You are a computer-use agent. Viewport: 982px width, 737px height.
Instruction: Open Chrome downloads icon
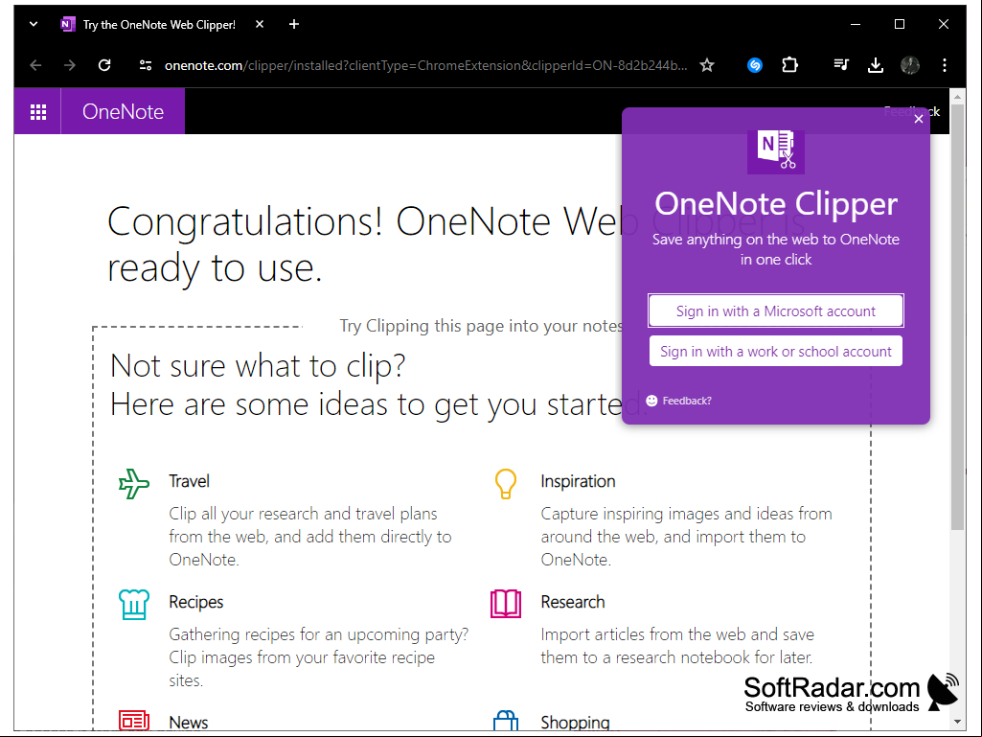[x=876, y=65]
